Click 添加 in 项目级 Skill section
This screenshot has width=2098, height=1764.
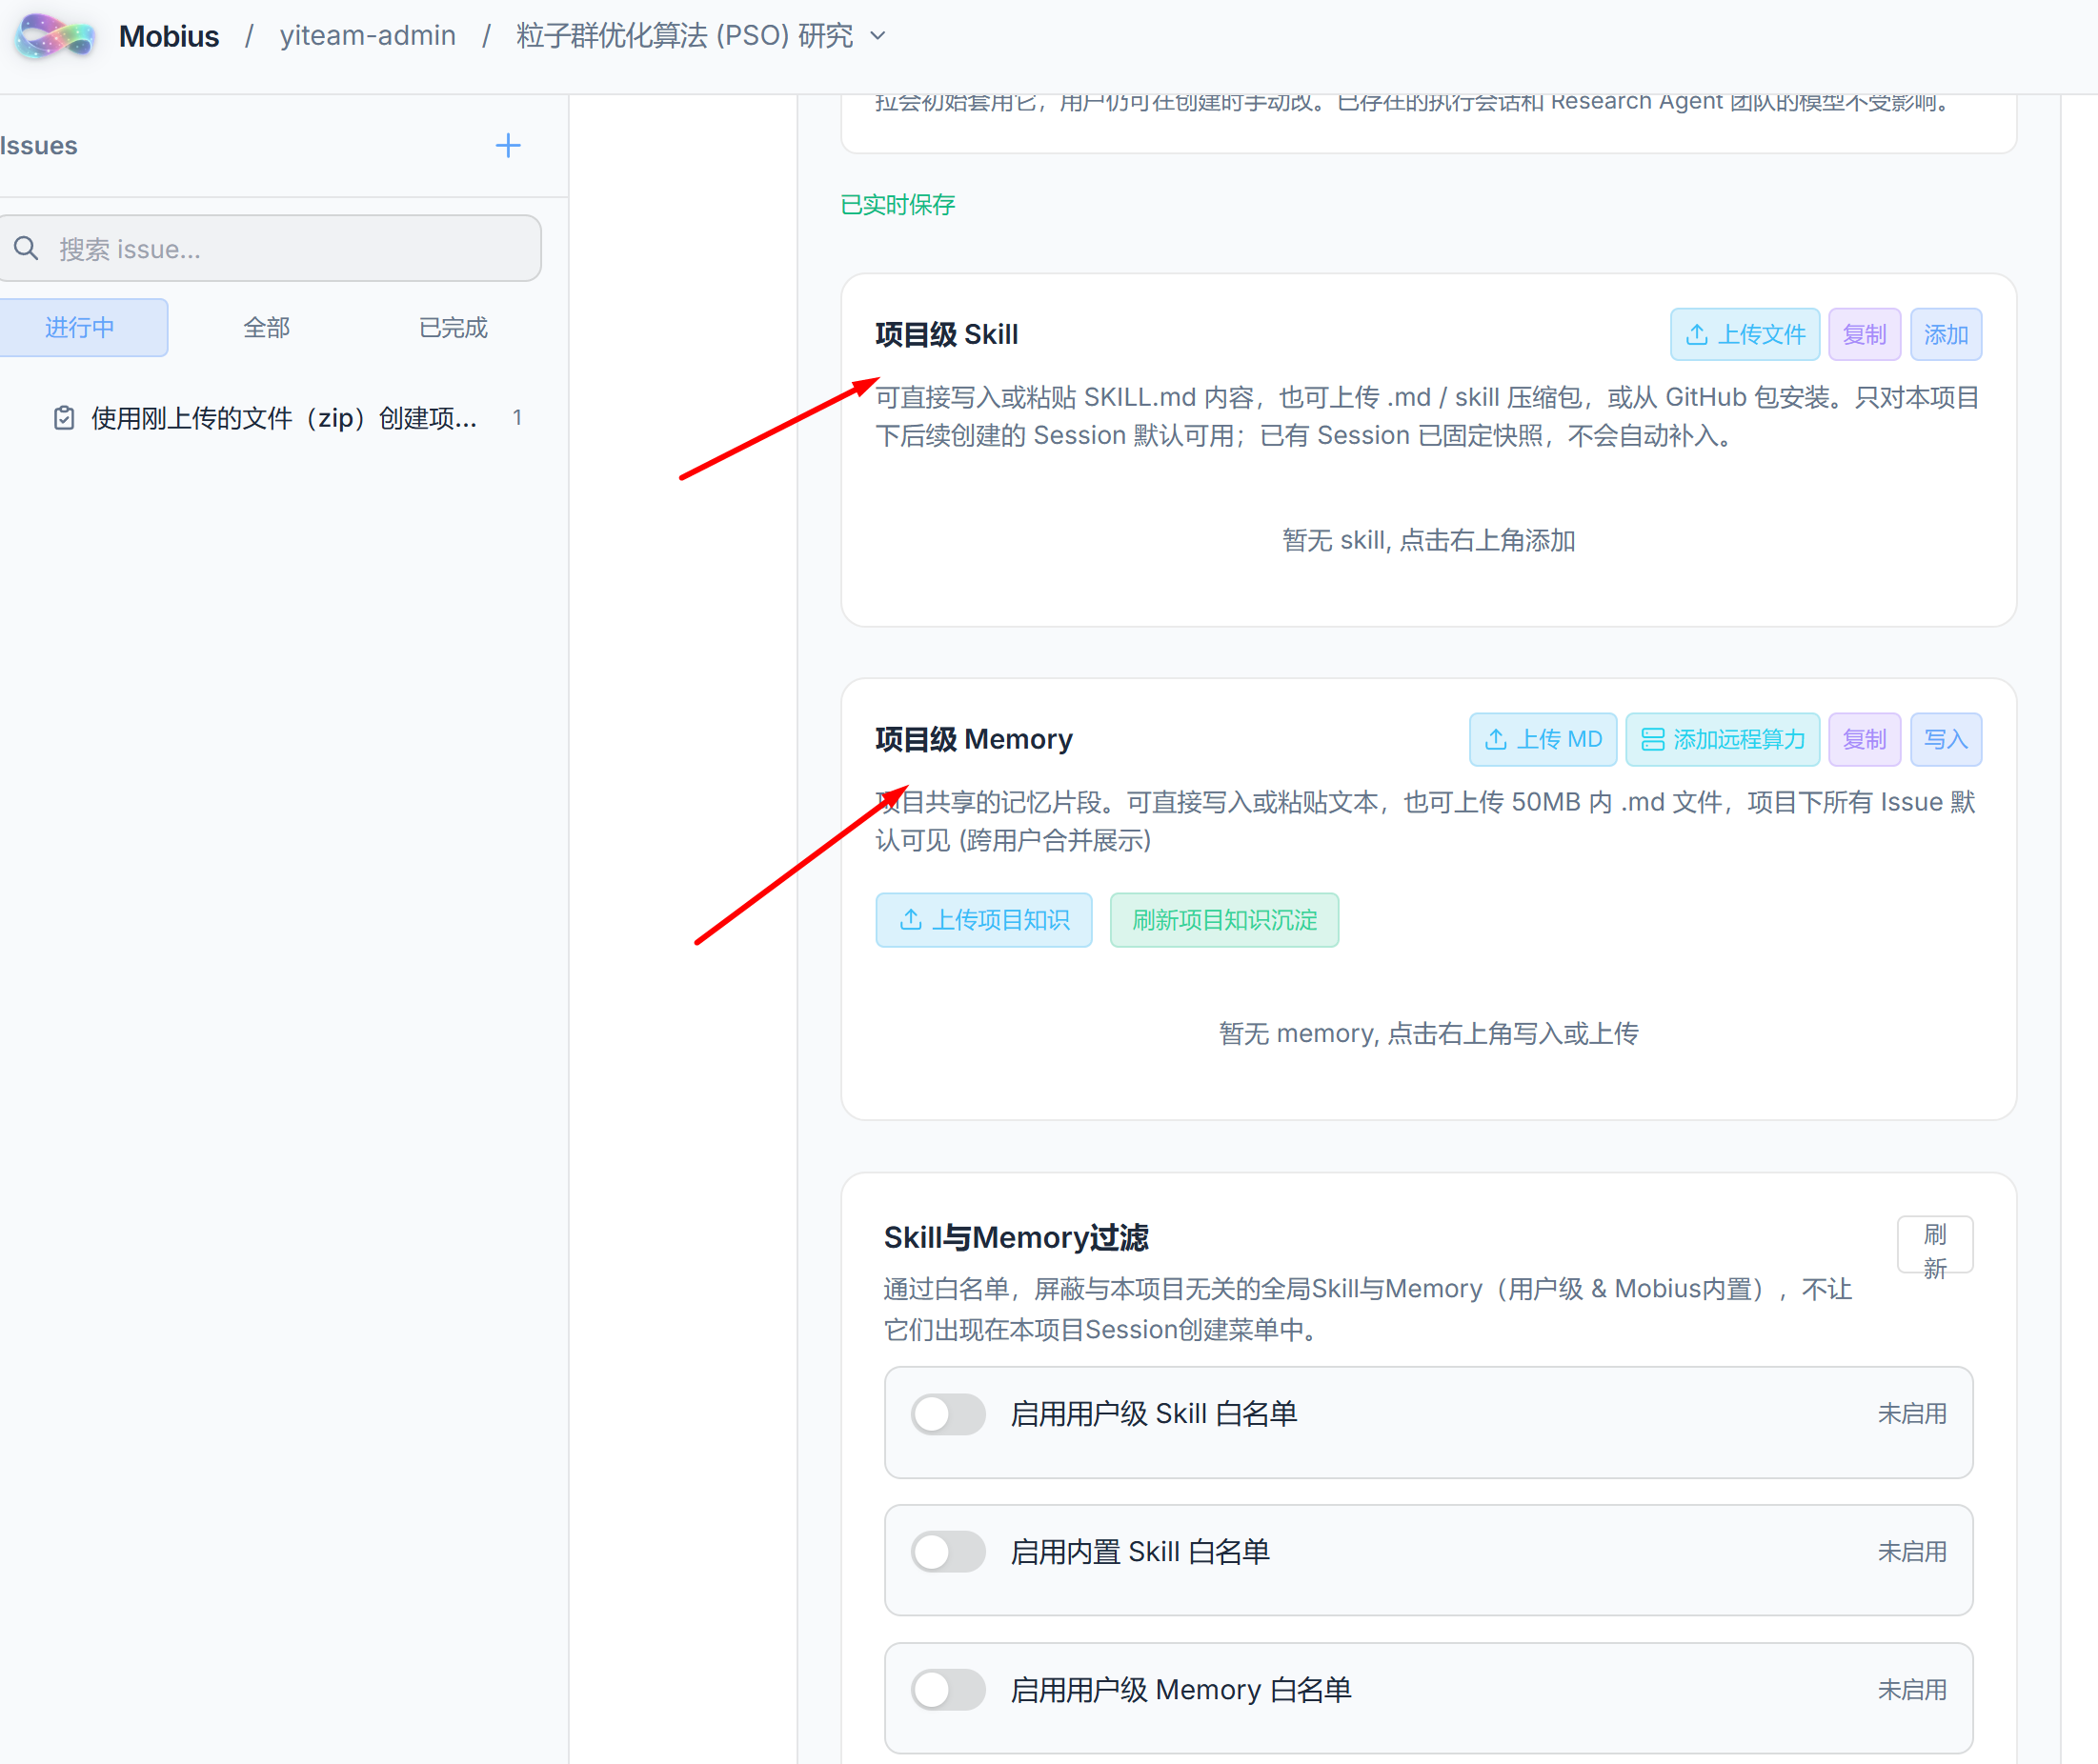pyautogui.click(x=1946, y=334)
